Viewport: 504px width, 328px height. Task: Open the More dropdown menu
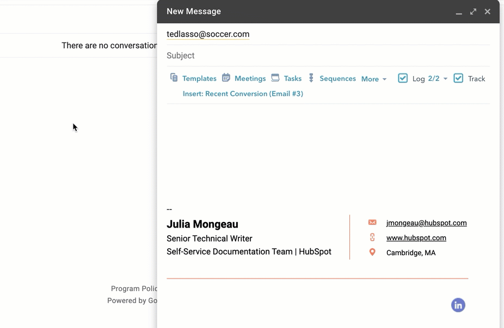[x=374, y=79]
